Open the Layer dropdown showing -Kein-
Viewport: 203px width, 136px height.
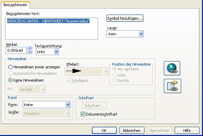[125, 34]
